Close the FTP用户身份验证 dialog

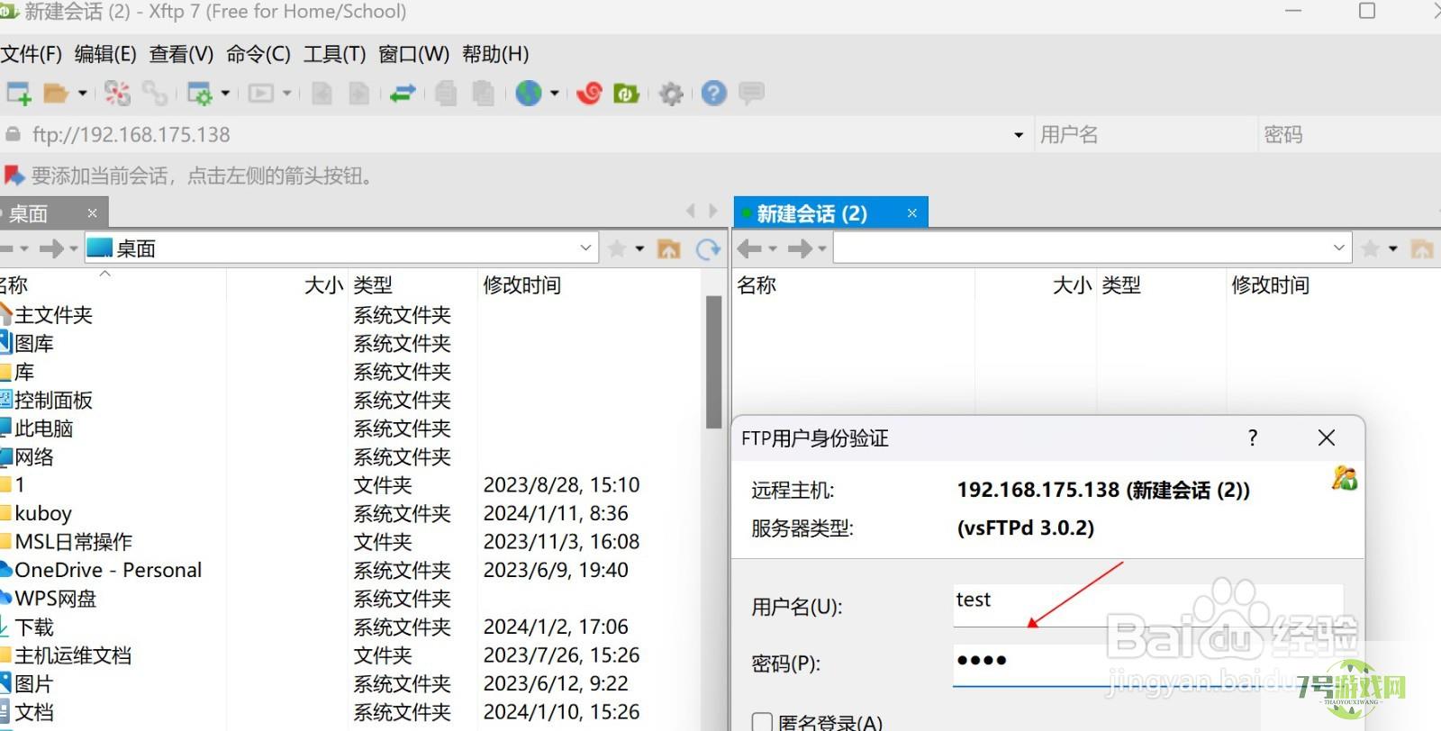(x=1327, y=438)
